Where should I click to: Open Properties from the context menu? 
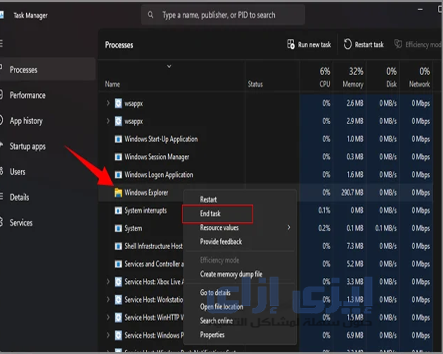click(212, 335)
